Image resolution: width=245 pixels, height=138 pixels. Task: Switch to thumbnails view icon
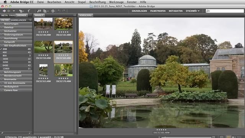[229, 137]
